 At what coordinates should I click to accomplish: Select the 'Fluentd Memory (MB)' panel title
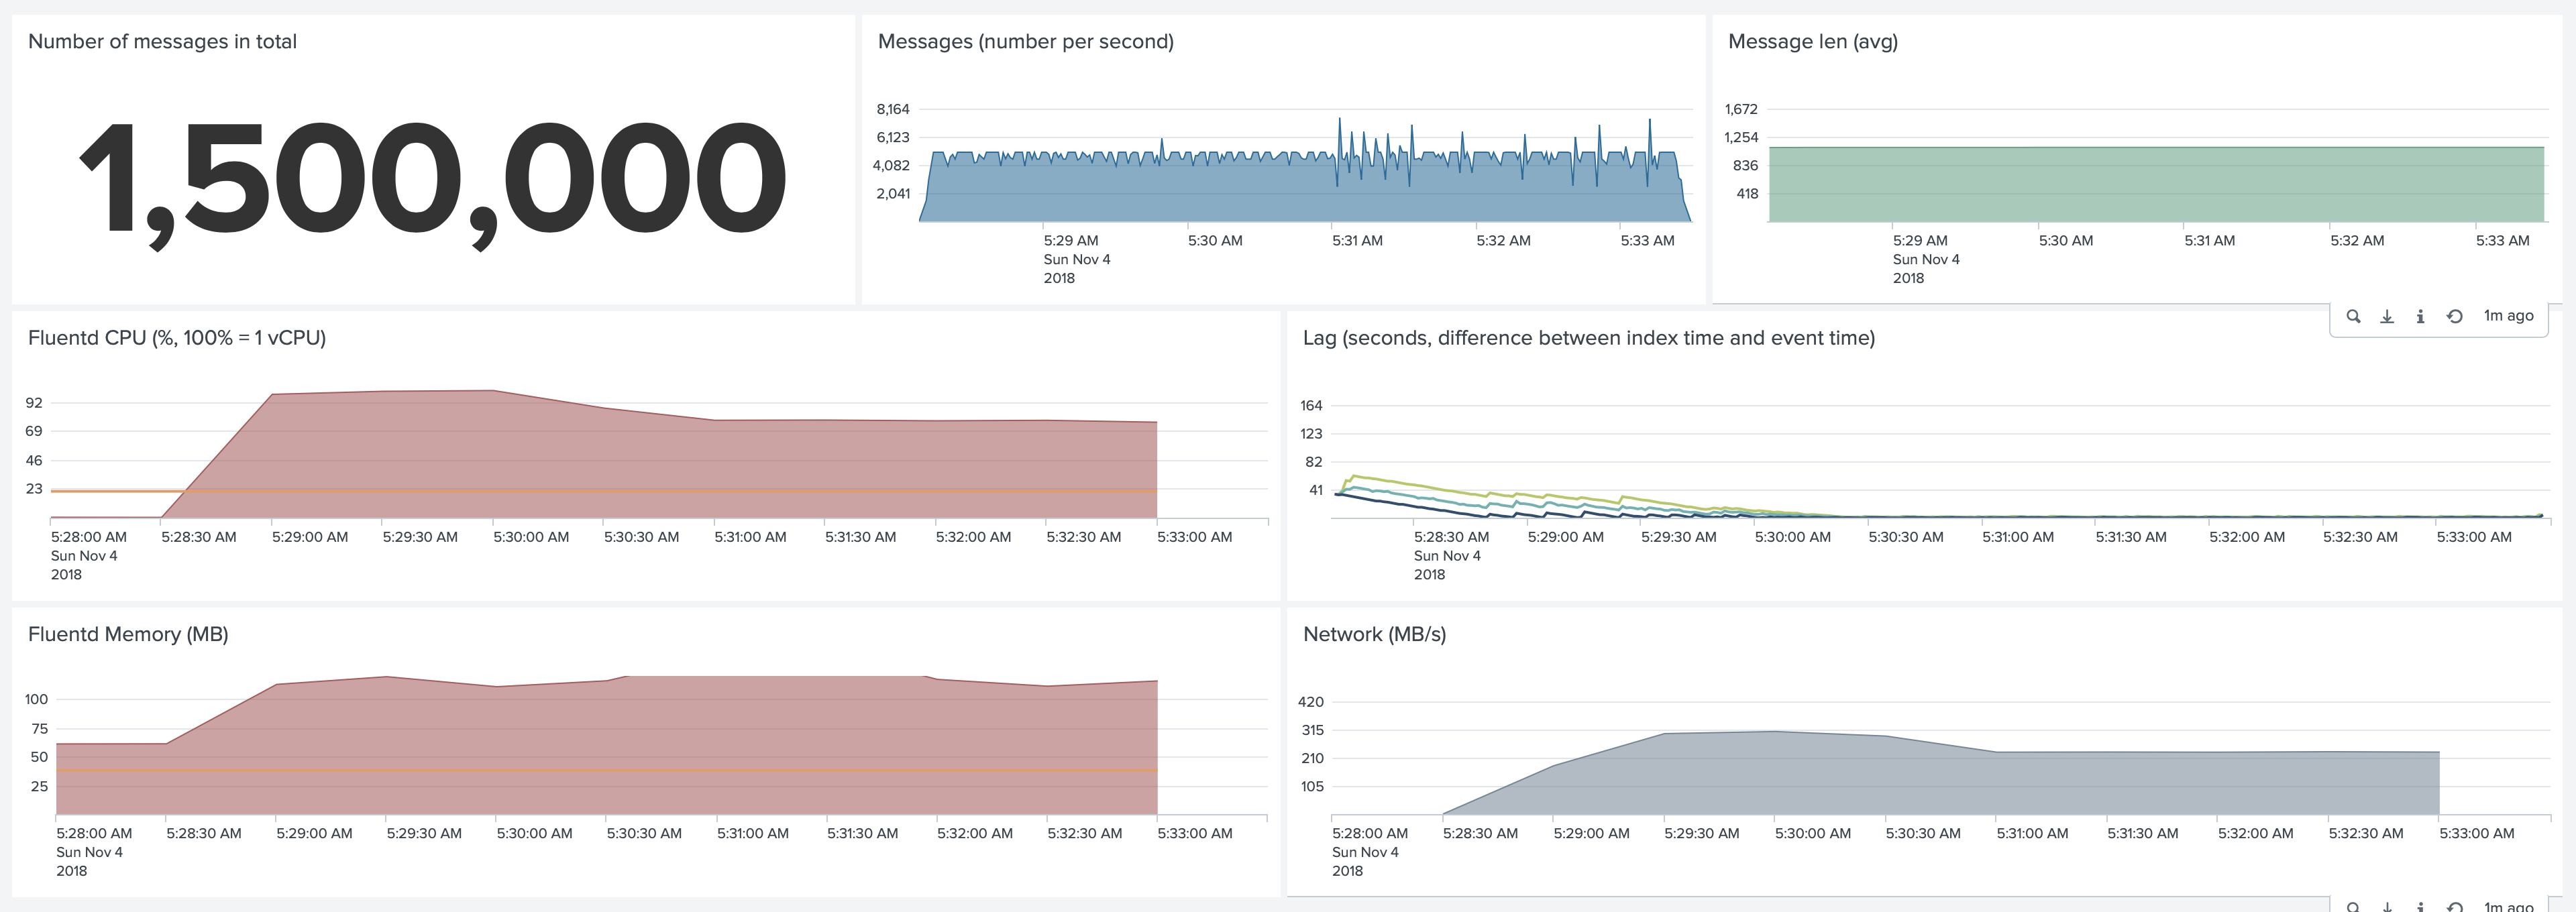click(128, 634)
